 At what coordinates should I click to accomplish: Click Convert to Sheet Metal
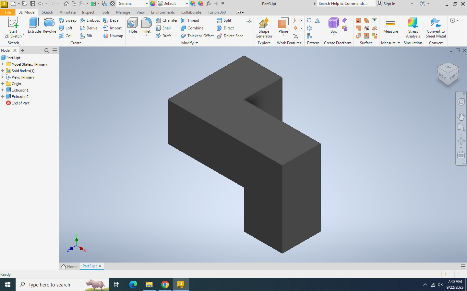(x=436, y=28)
